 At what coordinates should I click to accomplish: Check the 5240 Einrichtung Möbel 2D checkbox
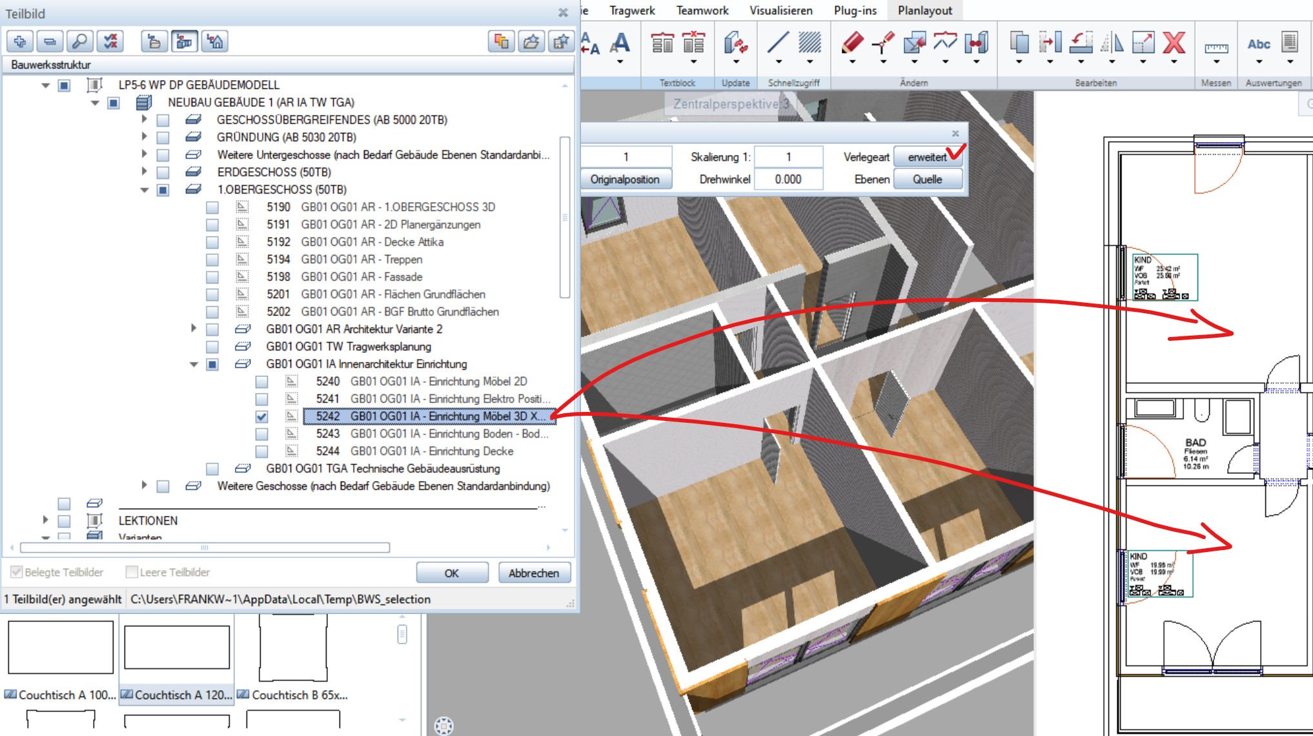pos(261,382)
